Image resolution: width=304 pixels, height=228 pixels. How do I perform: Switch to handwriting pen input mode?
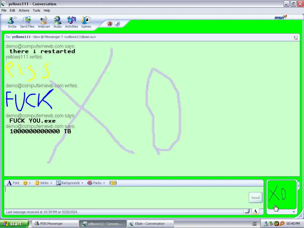click(248, 211)
